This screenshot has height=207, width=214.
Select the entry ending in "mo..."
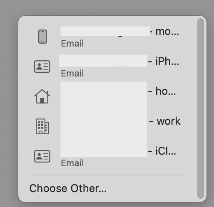(x=106, y=37)
